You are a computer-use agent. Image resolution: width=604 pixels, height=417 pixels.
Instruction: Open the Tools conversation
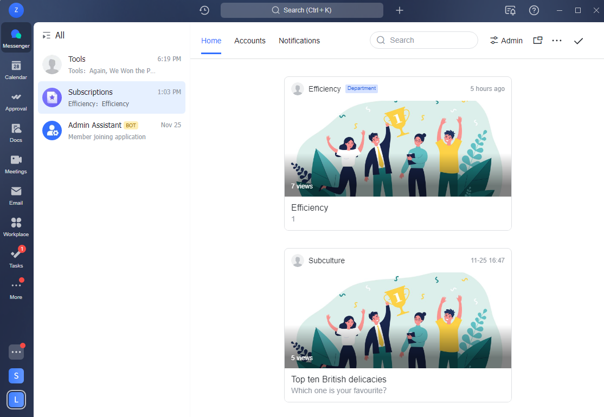[112, 64]
